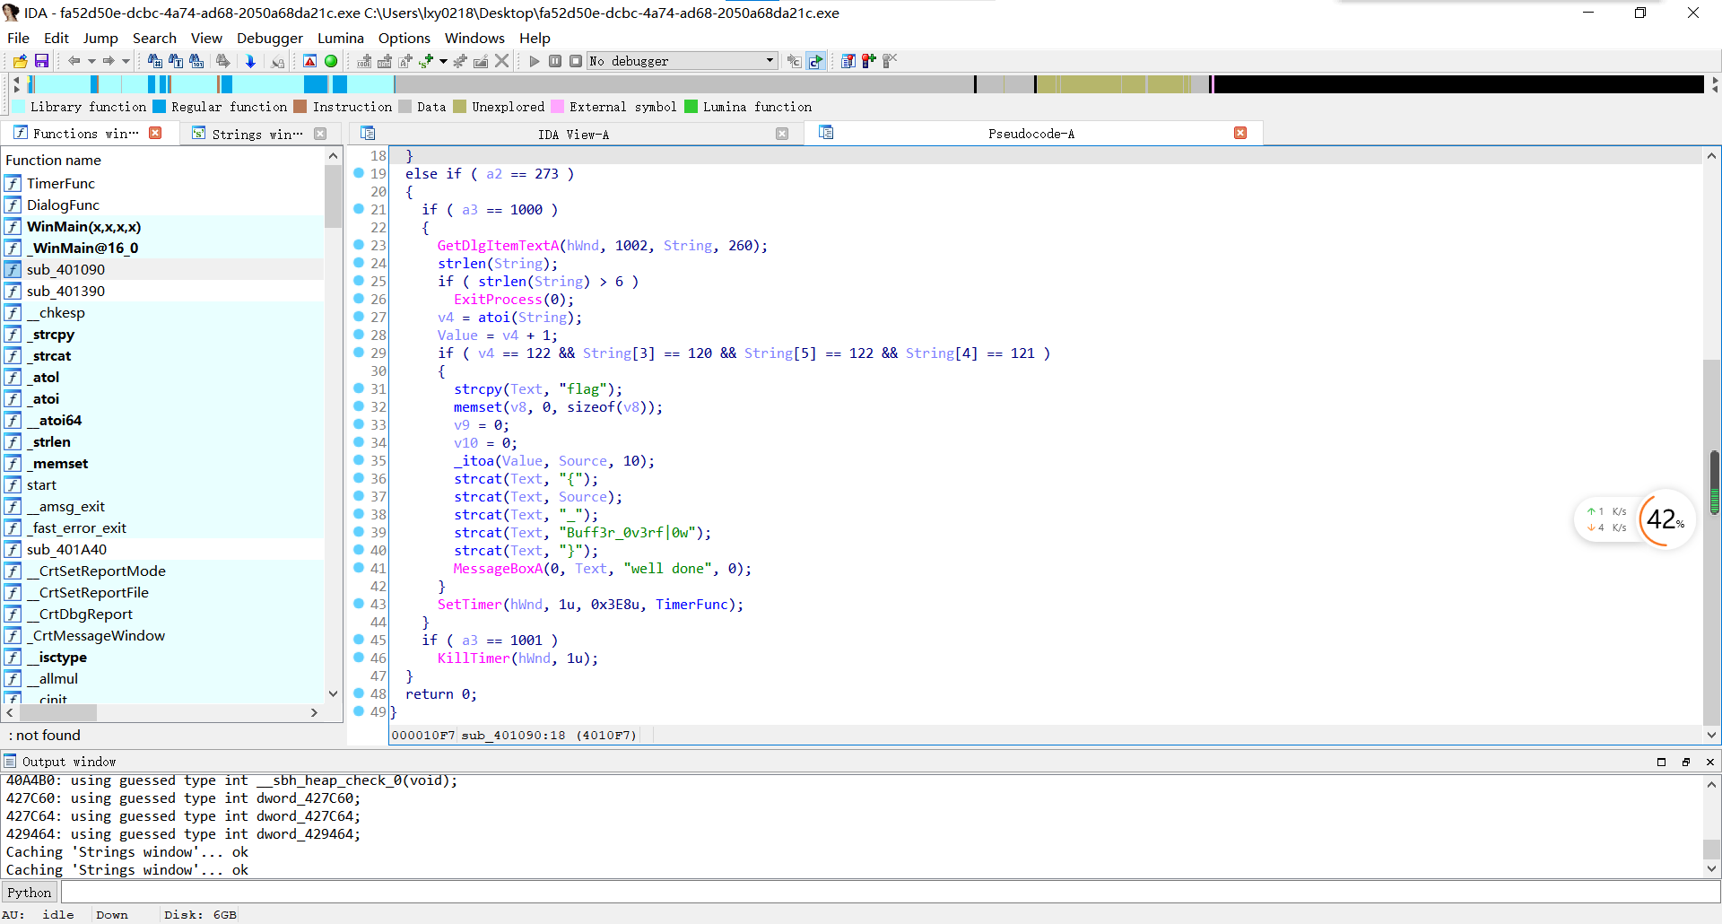Click the blue down-arrow jump icon
Image resolution: width=1722 pixels, height=924 pixels.
[250, 61]
